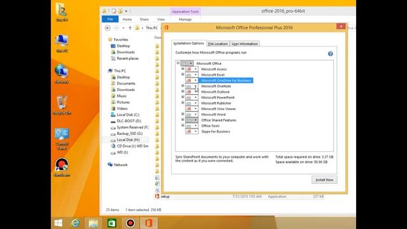Open the Manage tab under Application Tools

click(x=185, y=19)
